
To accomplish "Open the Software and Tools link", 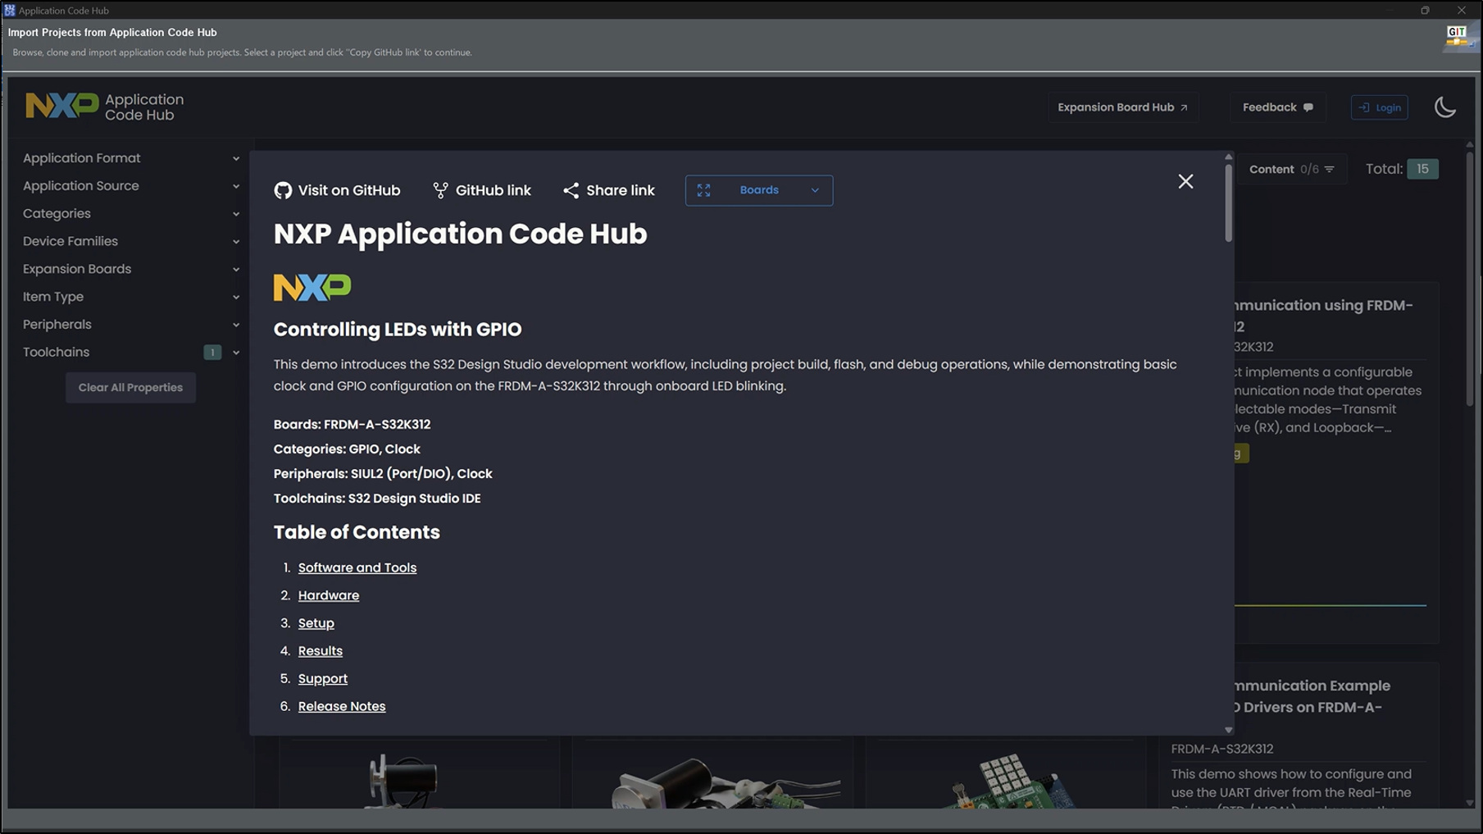I will point(357,567).
